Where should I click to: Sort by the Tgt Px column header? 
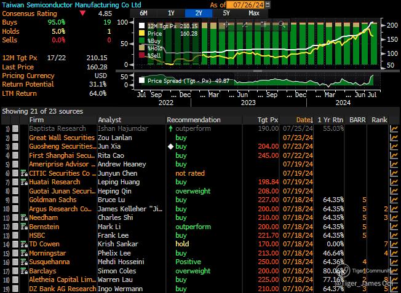268,120
